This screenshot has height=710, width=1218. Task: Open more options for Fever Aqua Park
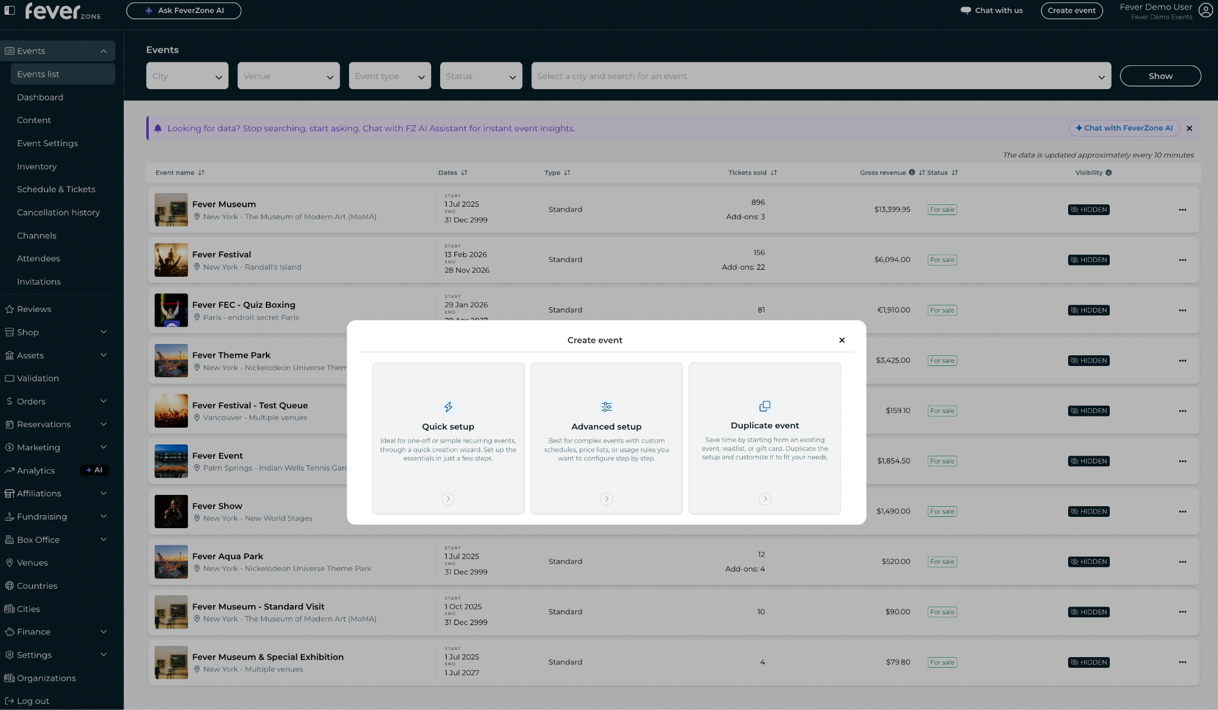[x=1182, y=562]
